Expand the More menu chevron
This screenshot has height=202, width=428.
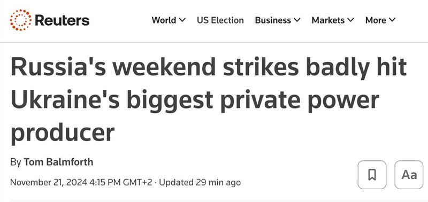pyautogui.click(x=392, y=20)
